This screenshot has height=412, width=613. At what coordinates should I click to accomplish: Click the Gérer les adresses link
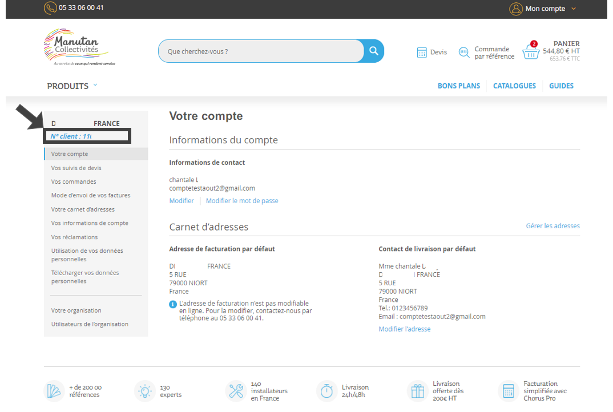click(552, 226)
